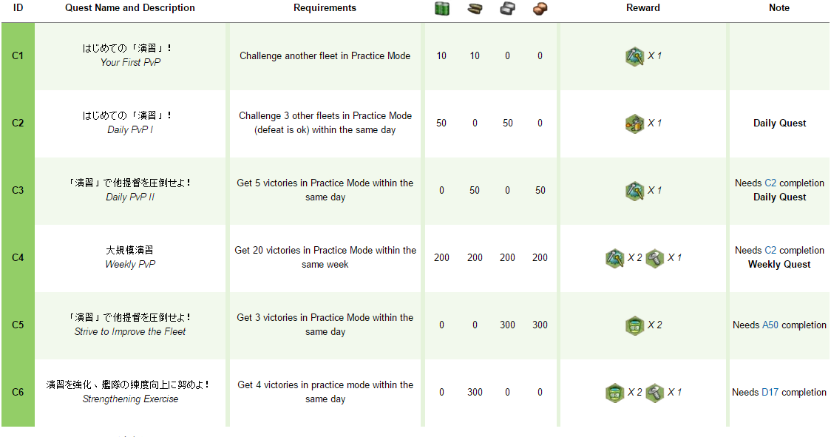Click the steel resource icon in header
The image size is (831, 437).
tap(507, 8)
